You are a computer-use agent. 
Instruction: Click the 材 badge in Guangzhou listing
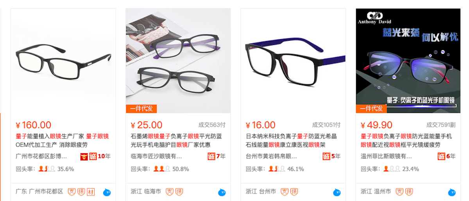pos(91,192)
